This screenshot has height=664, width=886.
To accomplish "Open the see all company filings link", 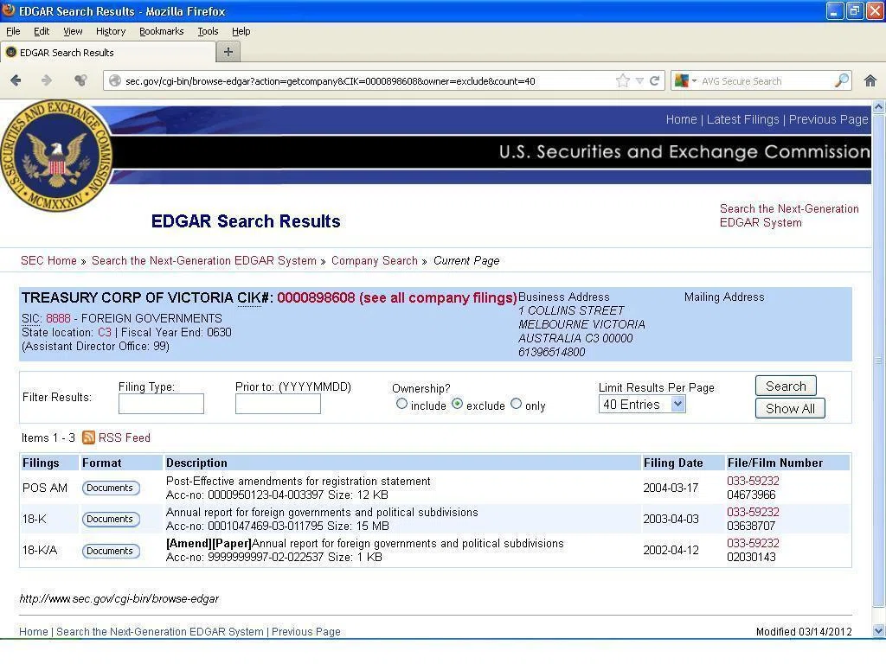I will pos(438,297).
